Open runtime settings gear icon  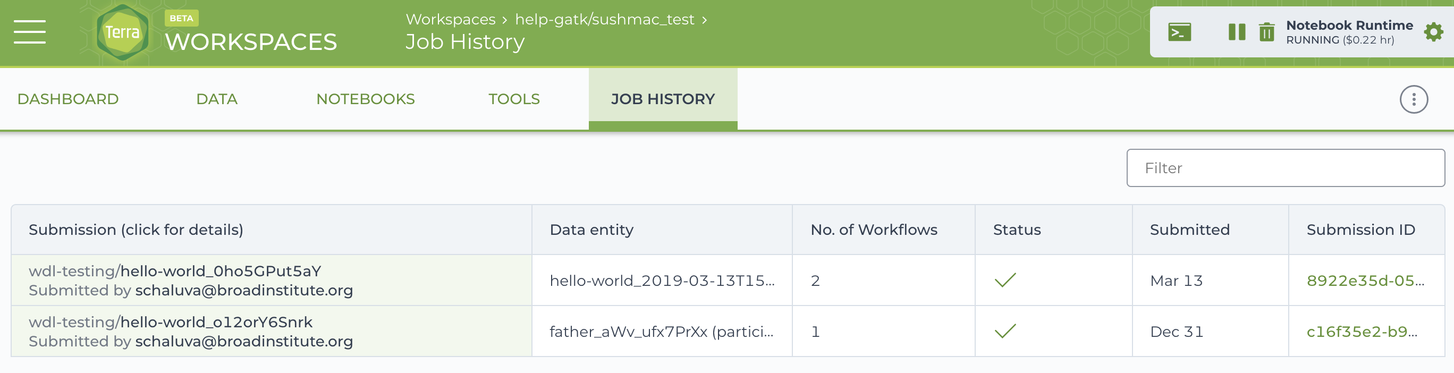pos(1433,32)
